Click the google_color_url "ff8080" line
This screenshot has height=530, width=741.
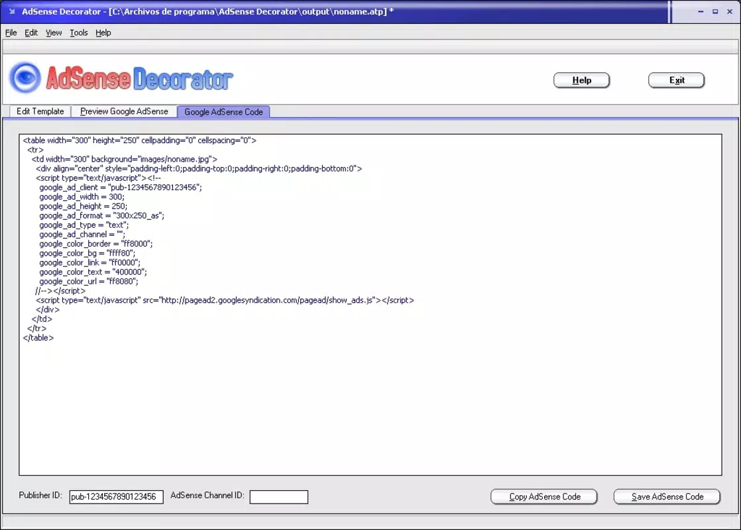point(89,282)
